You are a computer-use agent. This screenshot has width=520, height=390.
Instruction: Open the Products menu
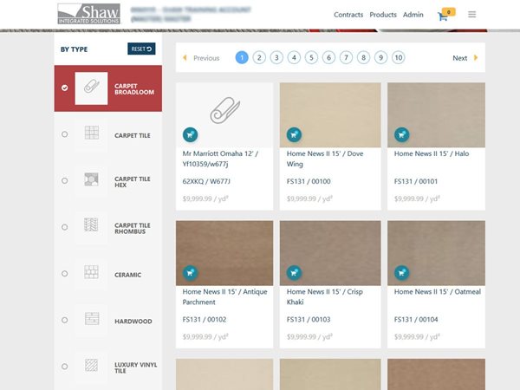pos(383,15)
